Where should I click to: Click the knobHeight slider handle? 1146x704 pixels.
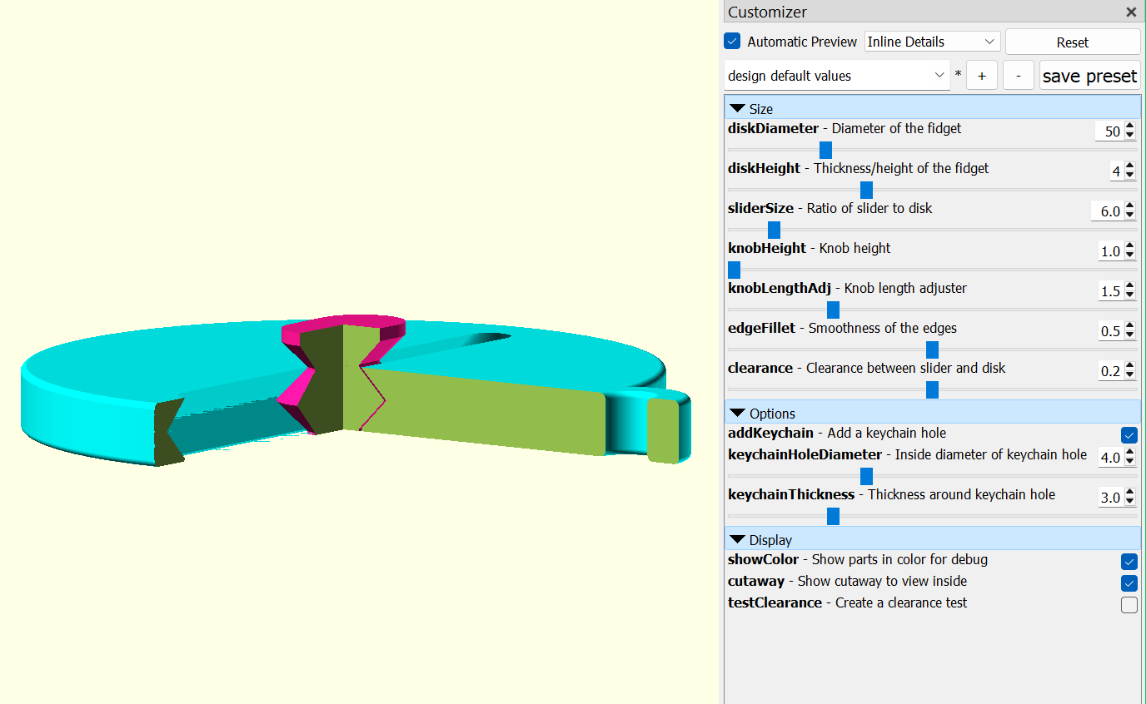point(734,270)
